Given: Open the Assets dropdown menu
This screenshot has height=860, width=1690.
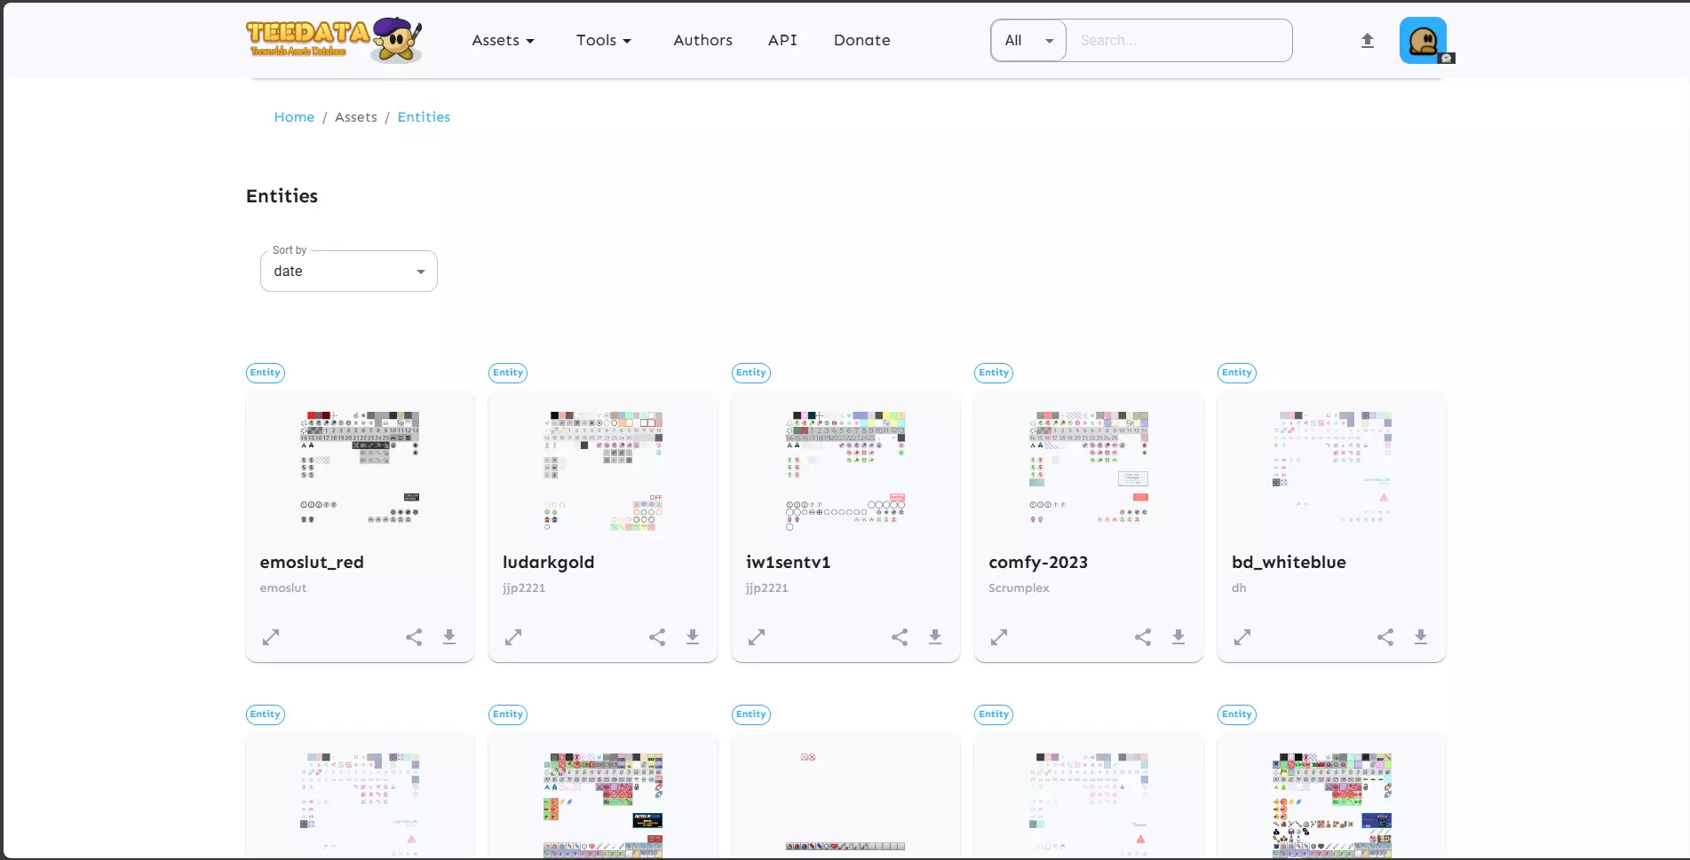Looking at the screenshot, I should click(x=504, y=40).
